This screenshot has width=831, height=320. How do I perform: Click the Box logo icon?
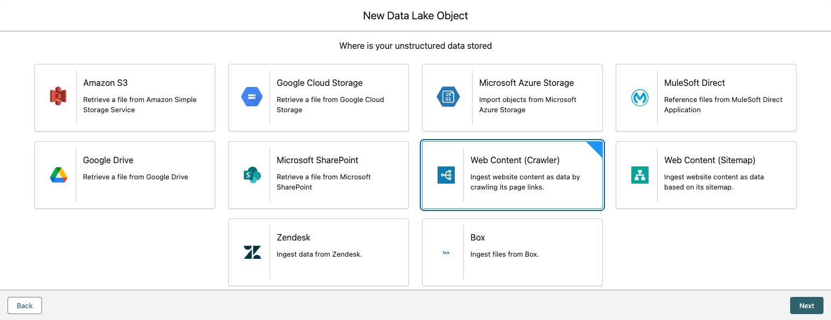coord(446,252)
